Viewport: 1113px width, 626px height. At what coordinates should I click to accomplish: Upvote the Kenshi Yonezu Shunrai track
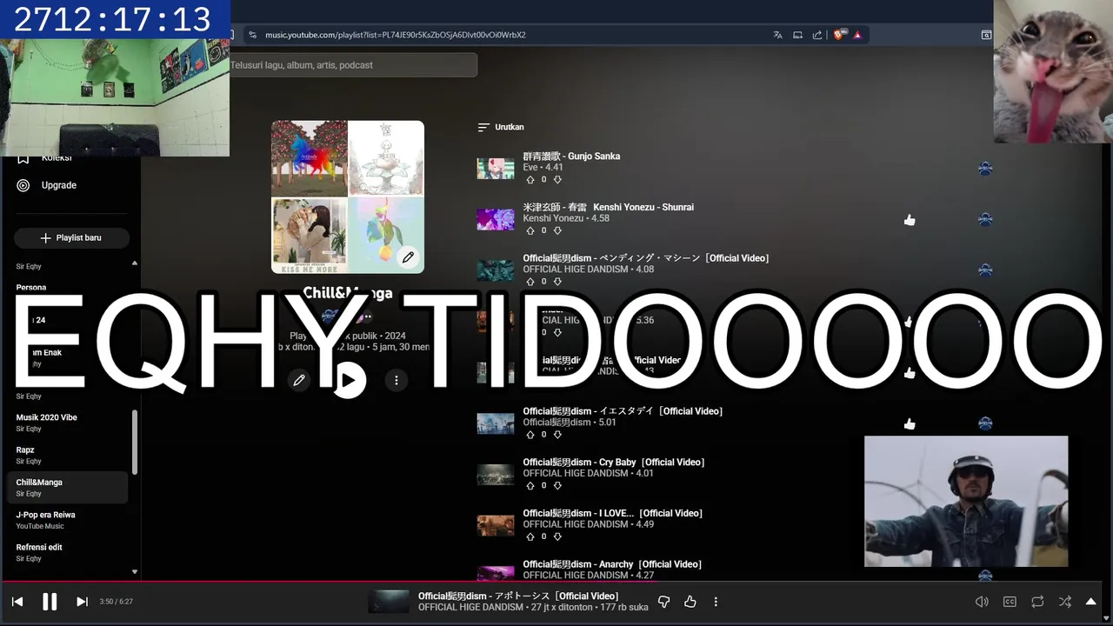point(530,230)
